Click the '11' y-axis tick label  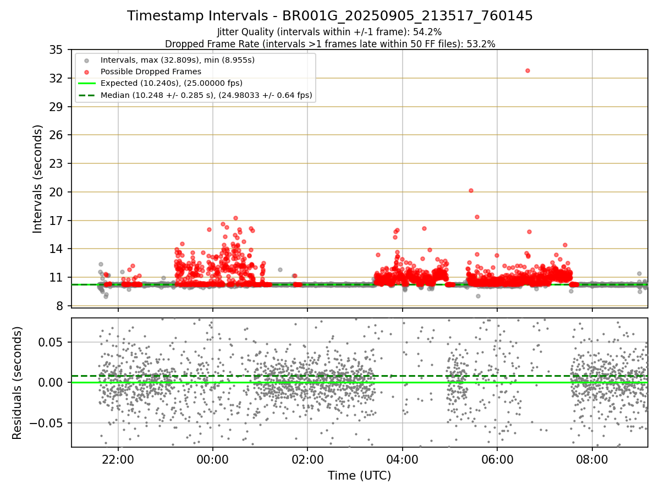56,277
